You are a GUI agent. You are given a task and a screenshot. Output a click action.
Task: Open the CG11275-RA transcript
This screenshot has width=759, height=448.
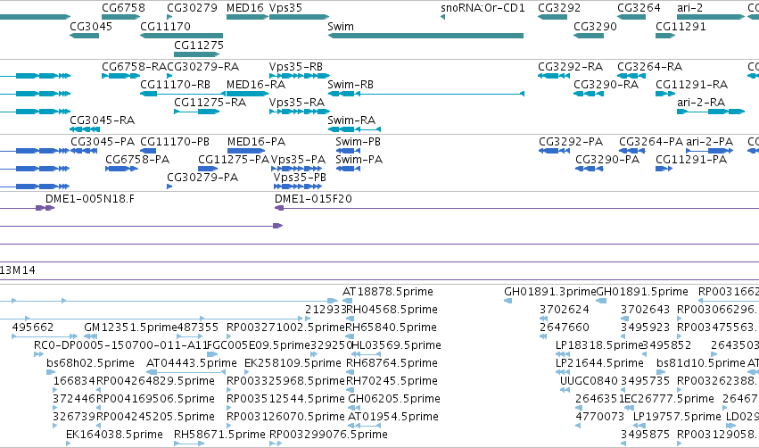pos(197,112)
